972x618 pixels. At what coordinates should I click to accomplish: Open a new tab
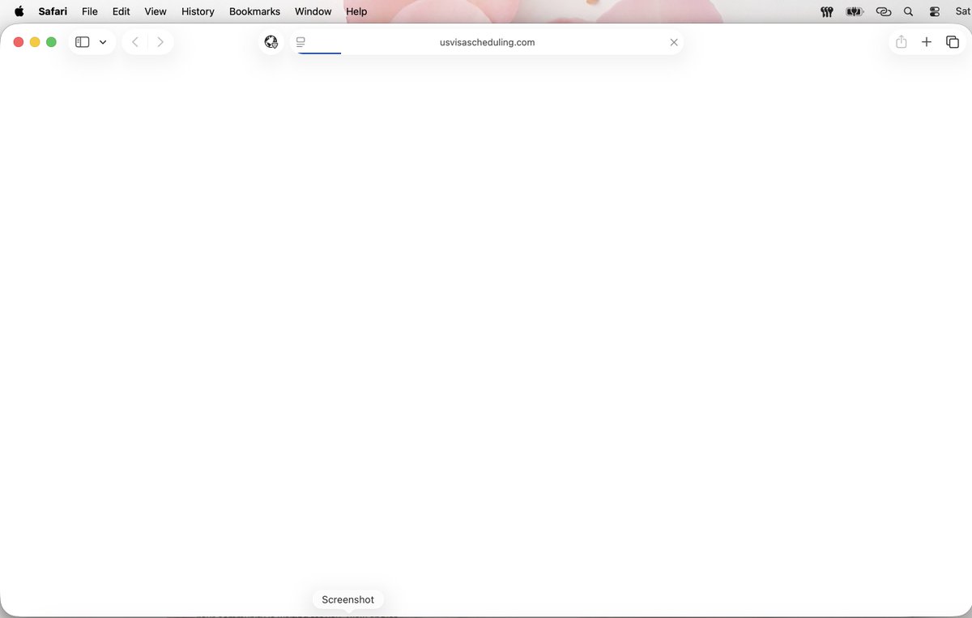927,42
